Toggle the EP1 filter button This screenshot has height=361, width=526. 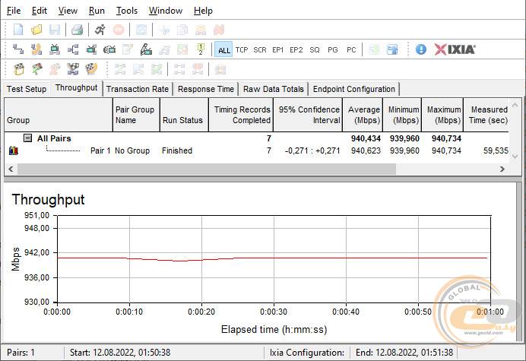point(278,49)
